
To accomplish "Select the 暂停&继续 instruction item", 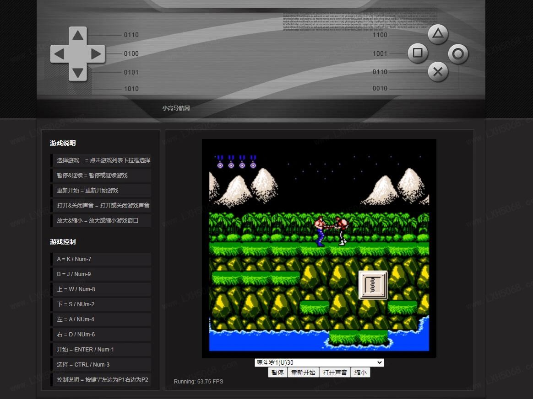I will click(101, 176).
